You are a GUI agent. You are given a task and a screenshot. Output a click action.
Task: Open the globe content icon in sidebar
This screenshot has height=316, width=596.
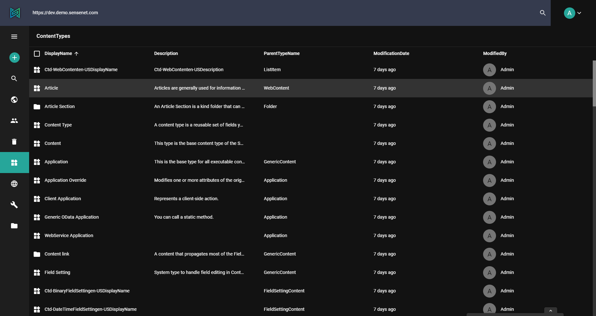(x=14, y=100)
